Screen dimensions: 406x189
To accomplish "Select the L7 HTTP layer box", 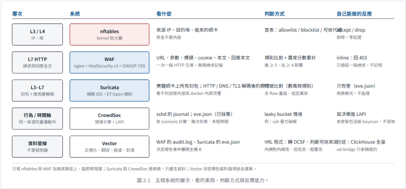I will click(37, 62).
